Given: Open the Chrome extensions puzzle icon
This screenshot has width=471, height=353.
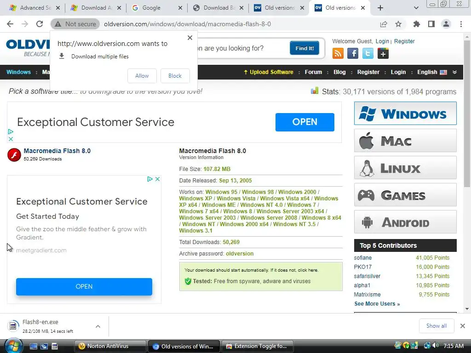Looking at the screenshot, I should 416,24.
